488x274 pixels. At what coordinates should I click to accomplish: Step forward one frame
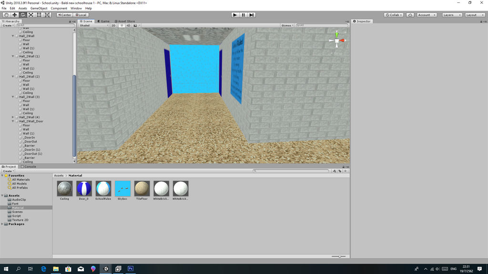252,15
